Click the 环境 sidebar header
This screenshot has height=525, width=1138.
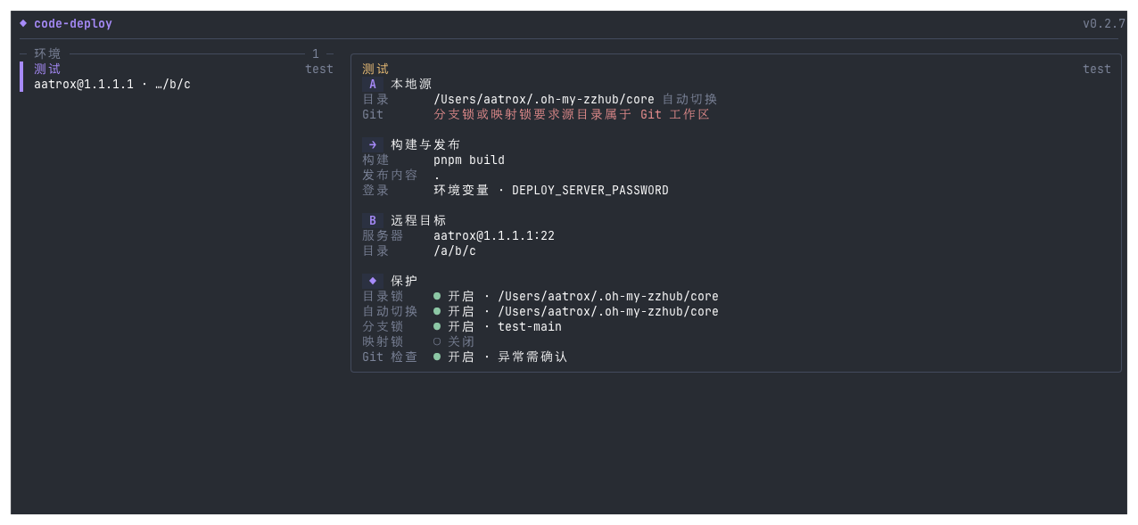47,53
